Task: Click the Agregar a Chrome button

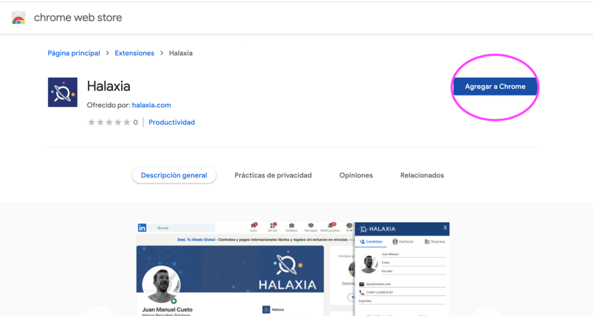Action: coord(495,86)
